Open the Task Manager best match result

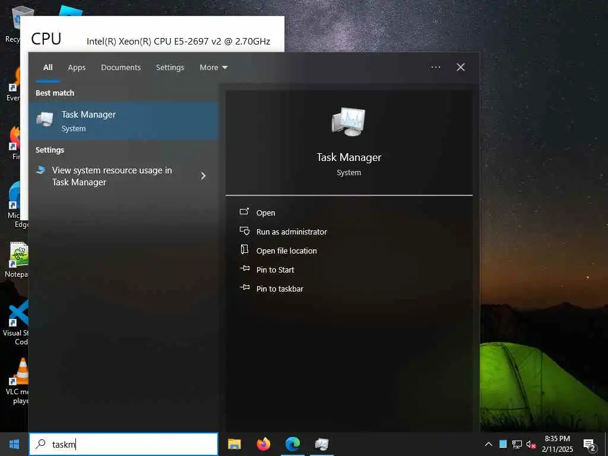point(123,121)
